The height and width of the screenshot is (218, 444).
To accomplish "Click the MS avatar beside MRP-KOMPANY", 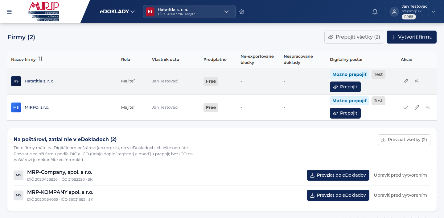I will [18, 195].
